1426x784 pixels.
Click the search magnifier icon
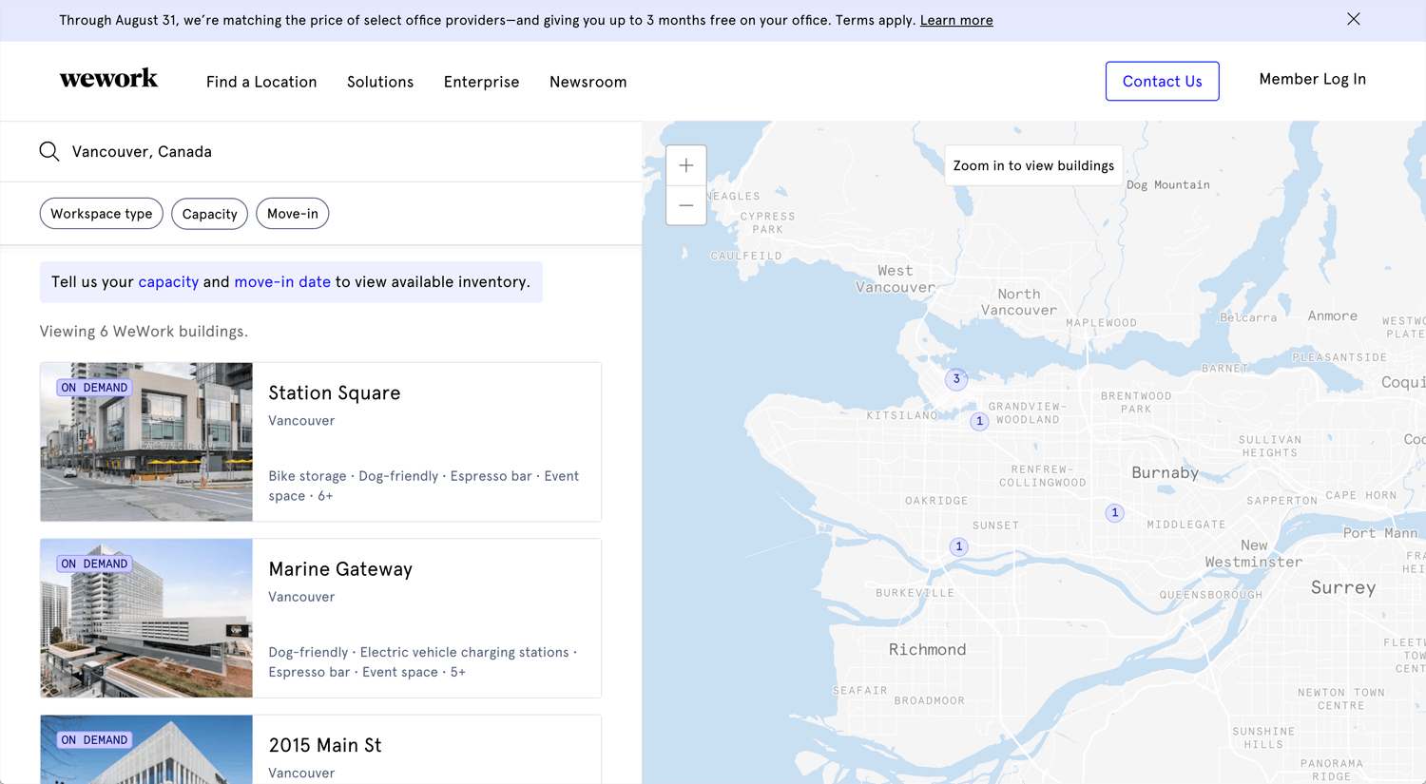pos(49,151)
